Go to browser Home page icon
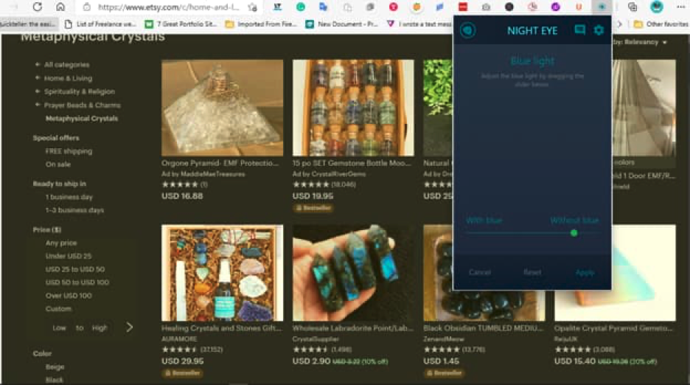This screenshot has height=385, width=690. point(60,7)
